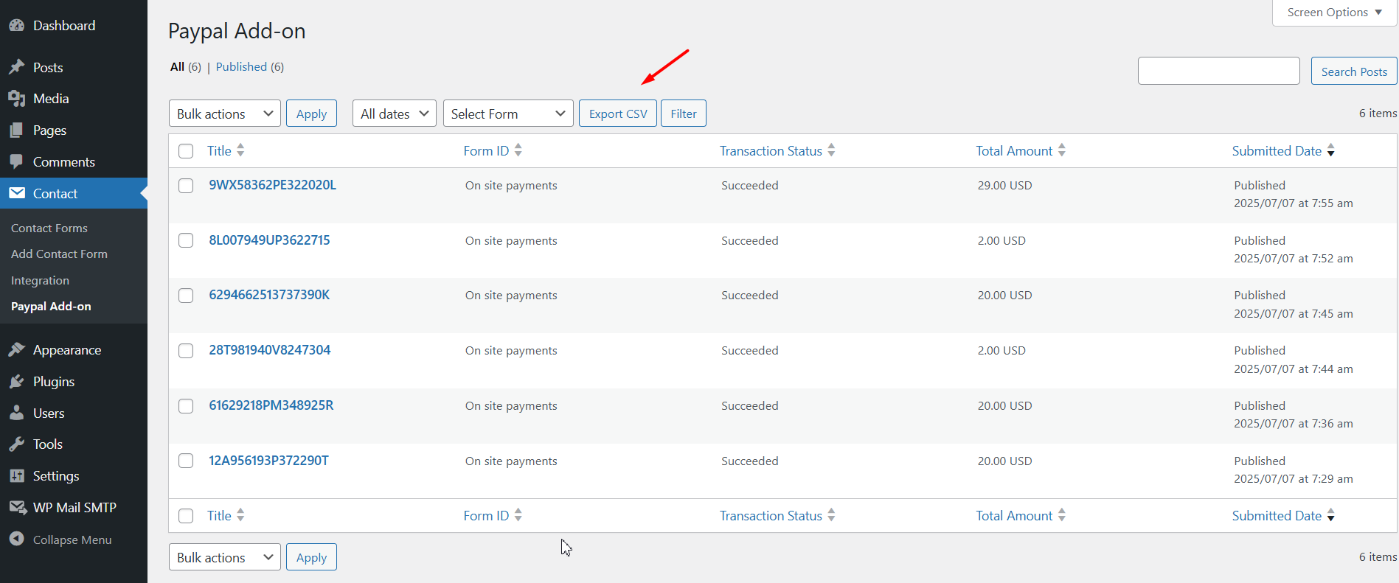Click the Pages icon in sidebar
Viewport: 1399px width, 583px height.
[17, 130]
